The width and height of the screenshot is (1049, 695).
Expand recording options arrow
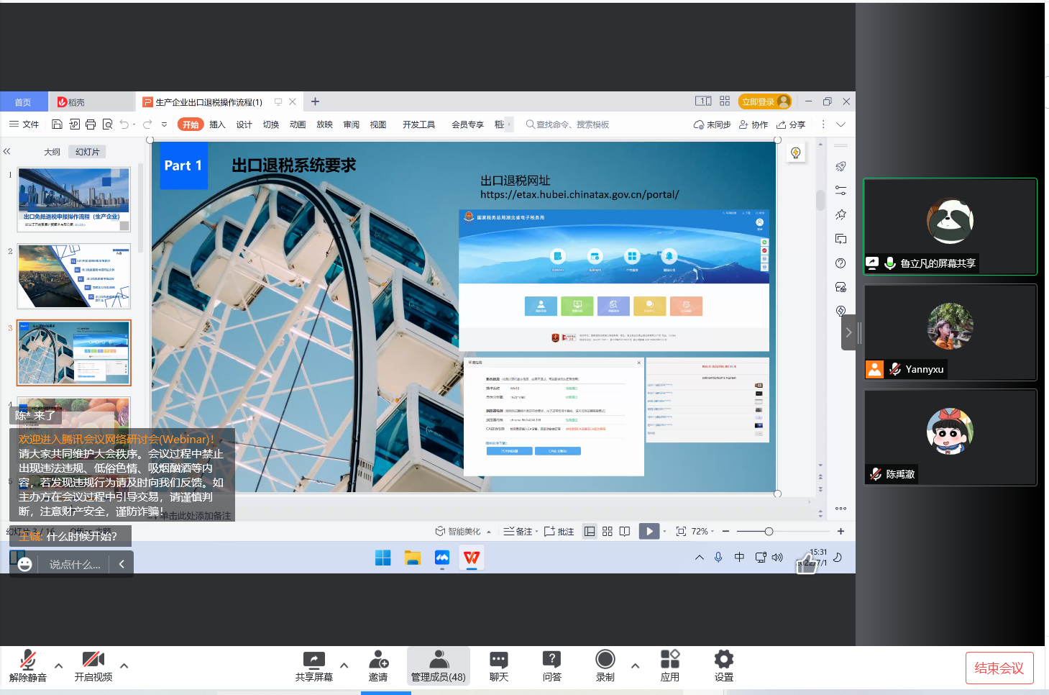click(x=635, y=666)
